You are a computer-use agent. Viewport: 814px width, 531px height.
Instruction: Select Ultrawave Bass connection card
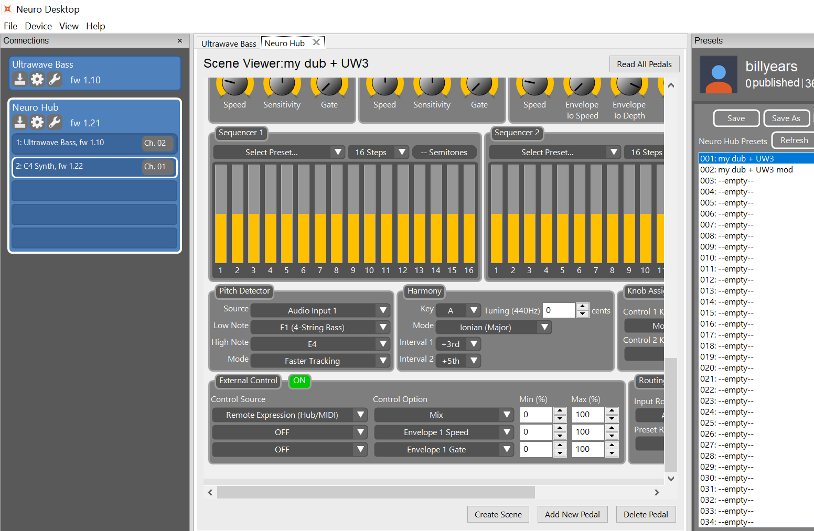point(95,73)
